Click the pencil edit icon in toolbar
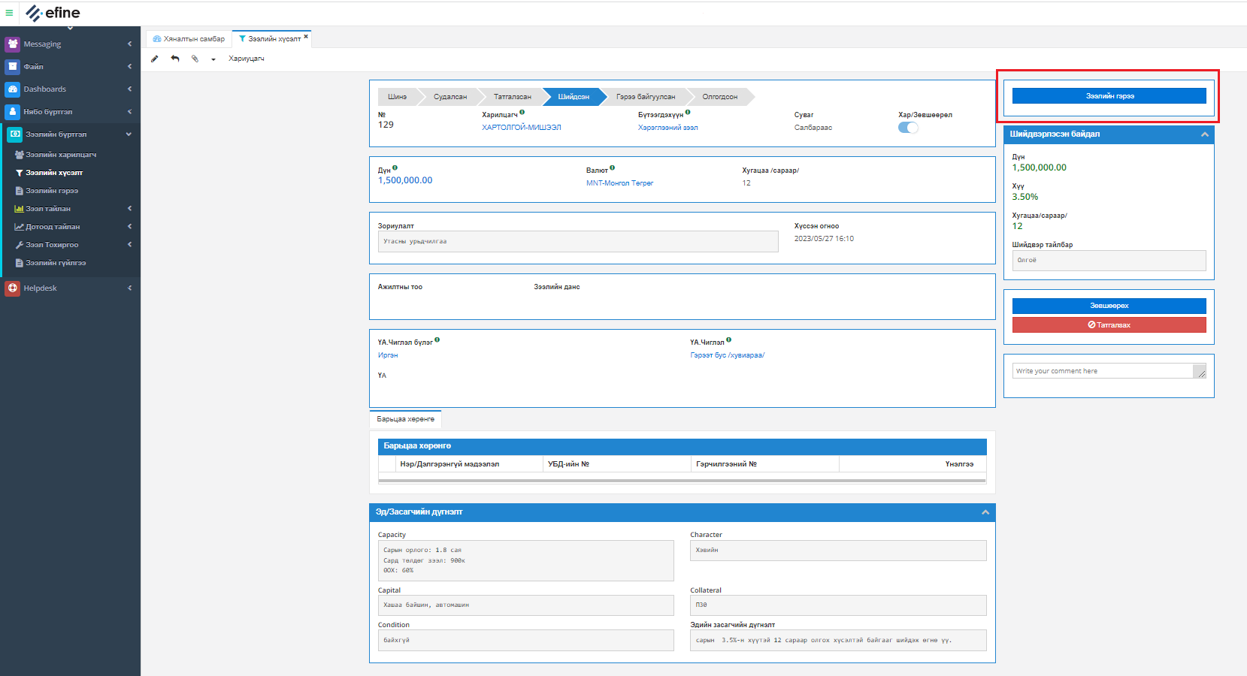The height and width of the screenshot is (676, 1247). click(155, 59)
